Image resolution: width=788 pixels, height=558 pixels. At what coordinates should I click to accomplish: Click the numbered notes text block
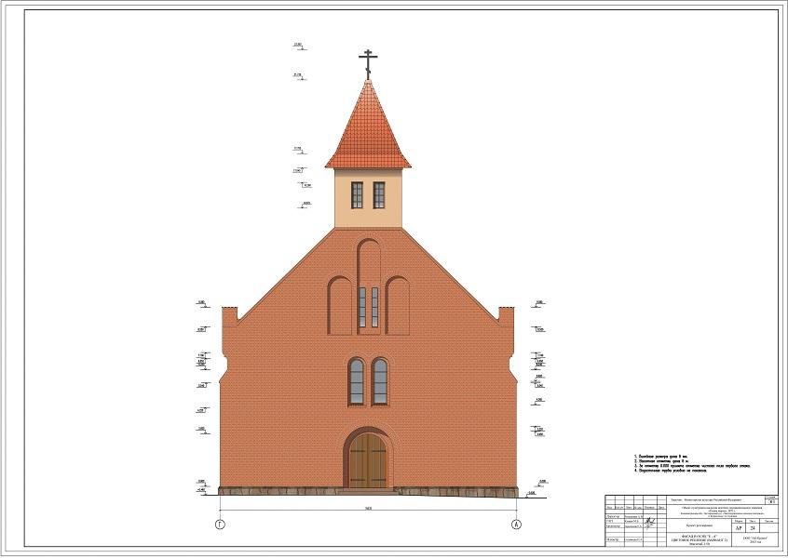(x=691, y=464)
